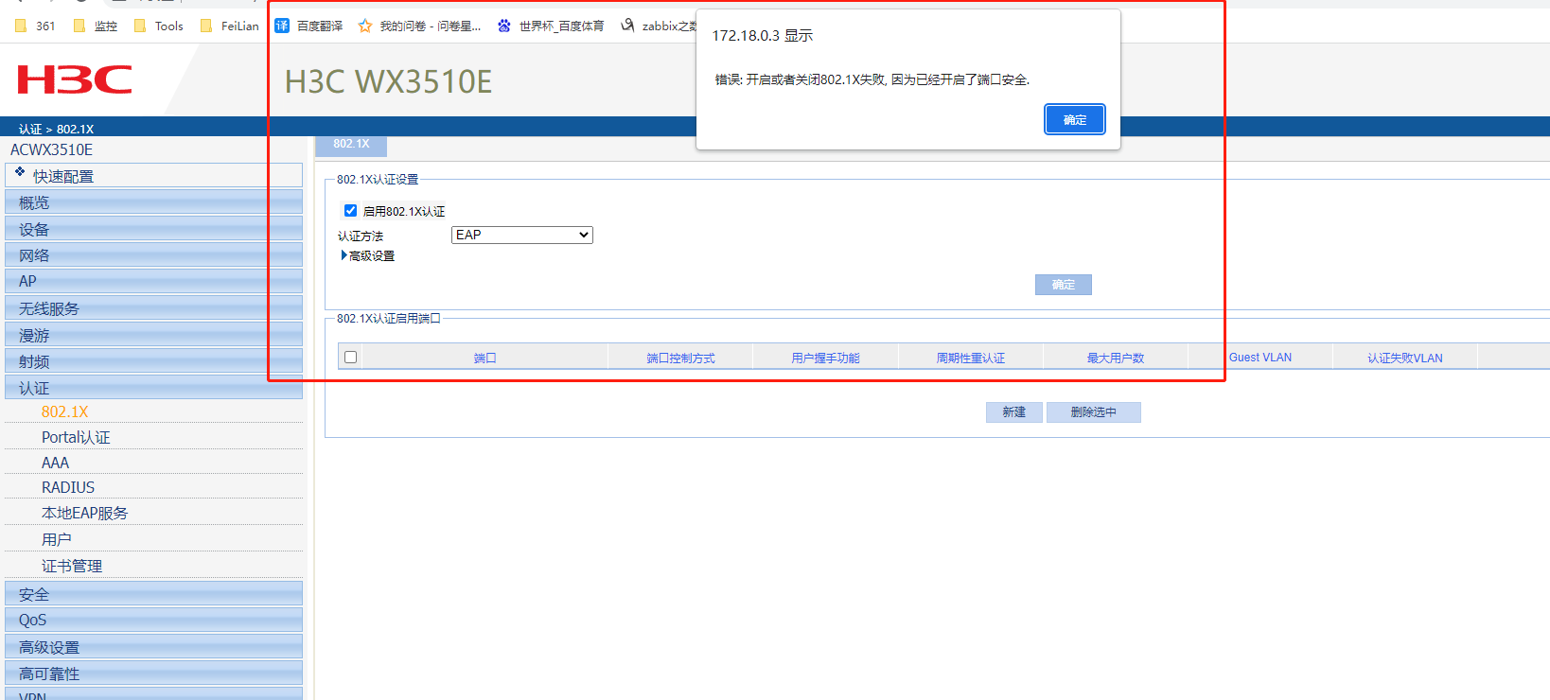Expand the 网络 sidebar section

tap(153, 254)
